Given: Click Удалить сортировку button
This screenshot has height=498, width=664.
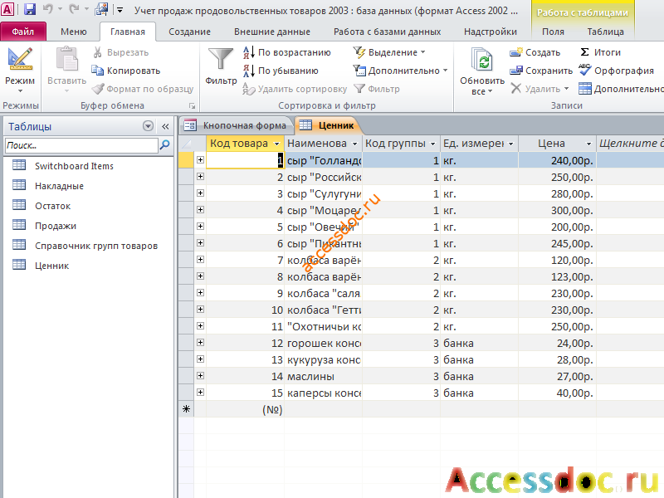Looking at the screenshot, I should [295, 89].
